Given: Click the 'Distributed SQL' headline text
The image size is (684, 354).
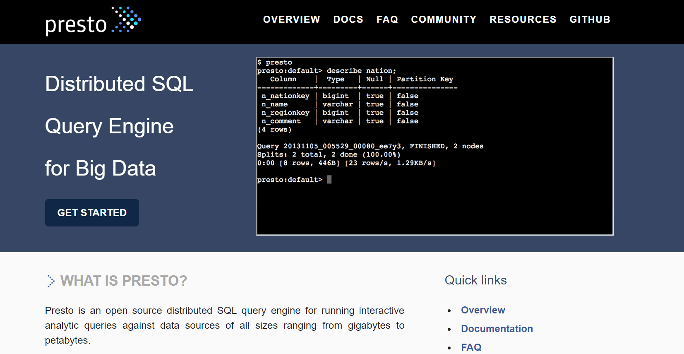Looking at the screenshot, I should [119, 84].
